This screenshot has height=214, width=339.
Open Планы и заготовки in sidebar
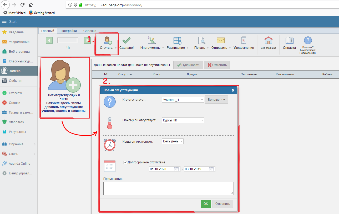pyautogui.click(x=19, y=113)
